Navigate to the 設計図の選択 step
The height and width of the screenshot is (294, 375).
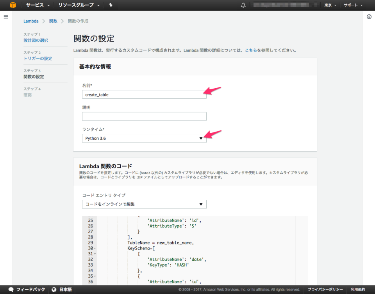coord(36,40)
